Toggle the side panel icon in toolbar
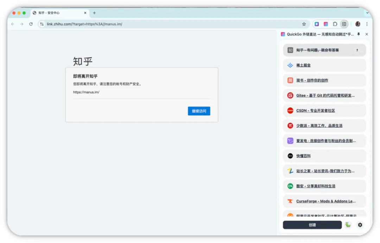Image resolution: width=380 pixels, height=243 pixels. pos(344,24)
